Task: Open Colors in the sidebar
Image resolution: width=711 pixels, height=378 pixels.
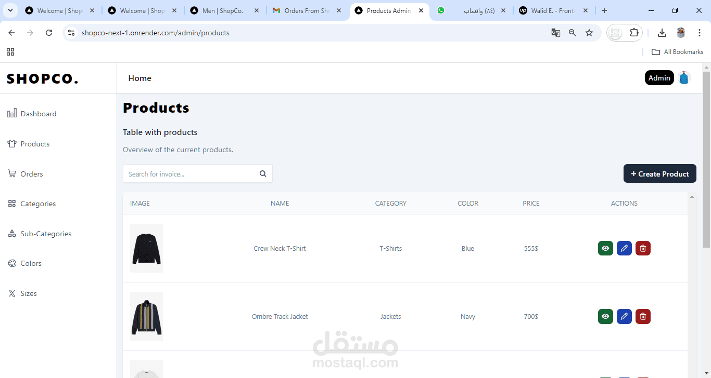Action: pos(24,263)
